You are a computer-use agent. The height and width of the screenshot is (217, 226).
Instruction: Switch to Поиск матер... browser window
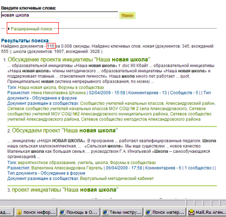point(165,212)
